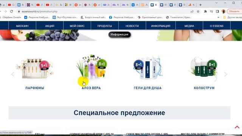Switch to the first YouTube tab
This screenshot has height=136, width=242.
(11, 5)
